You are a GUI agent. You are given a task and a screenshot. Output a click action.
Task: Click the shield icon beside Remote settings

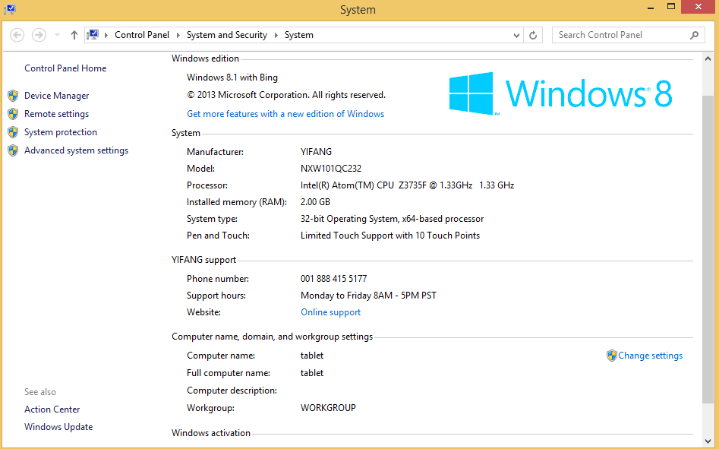tap(13, 114)
